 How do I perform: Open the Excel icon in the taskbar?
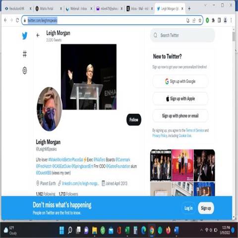pyautogui.click(x=127, y=230)
